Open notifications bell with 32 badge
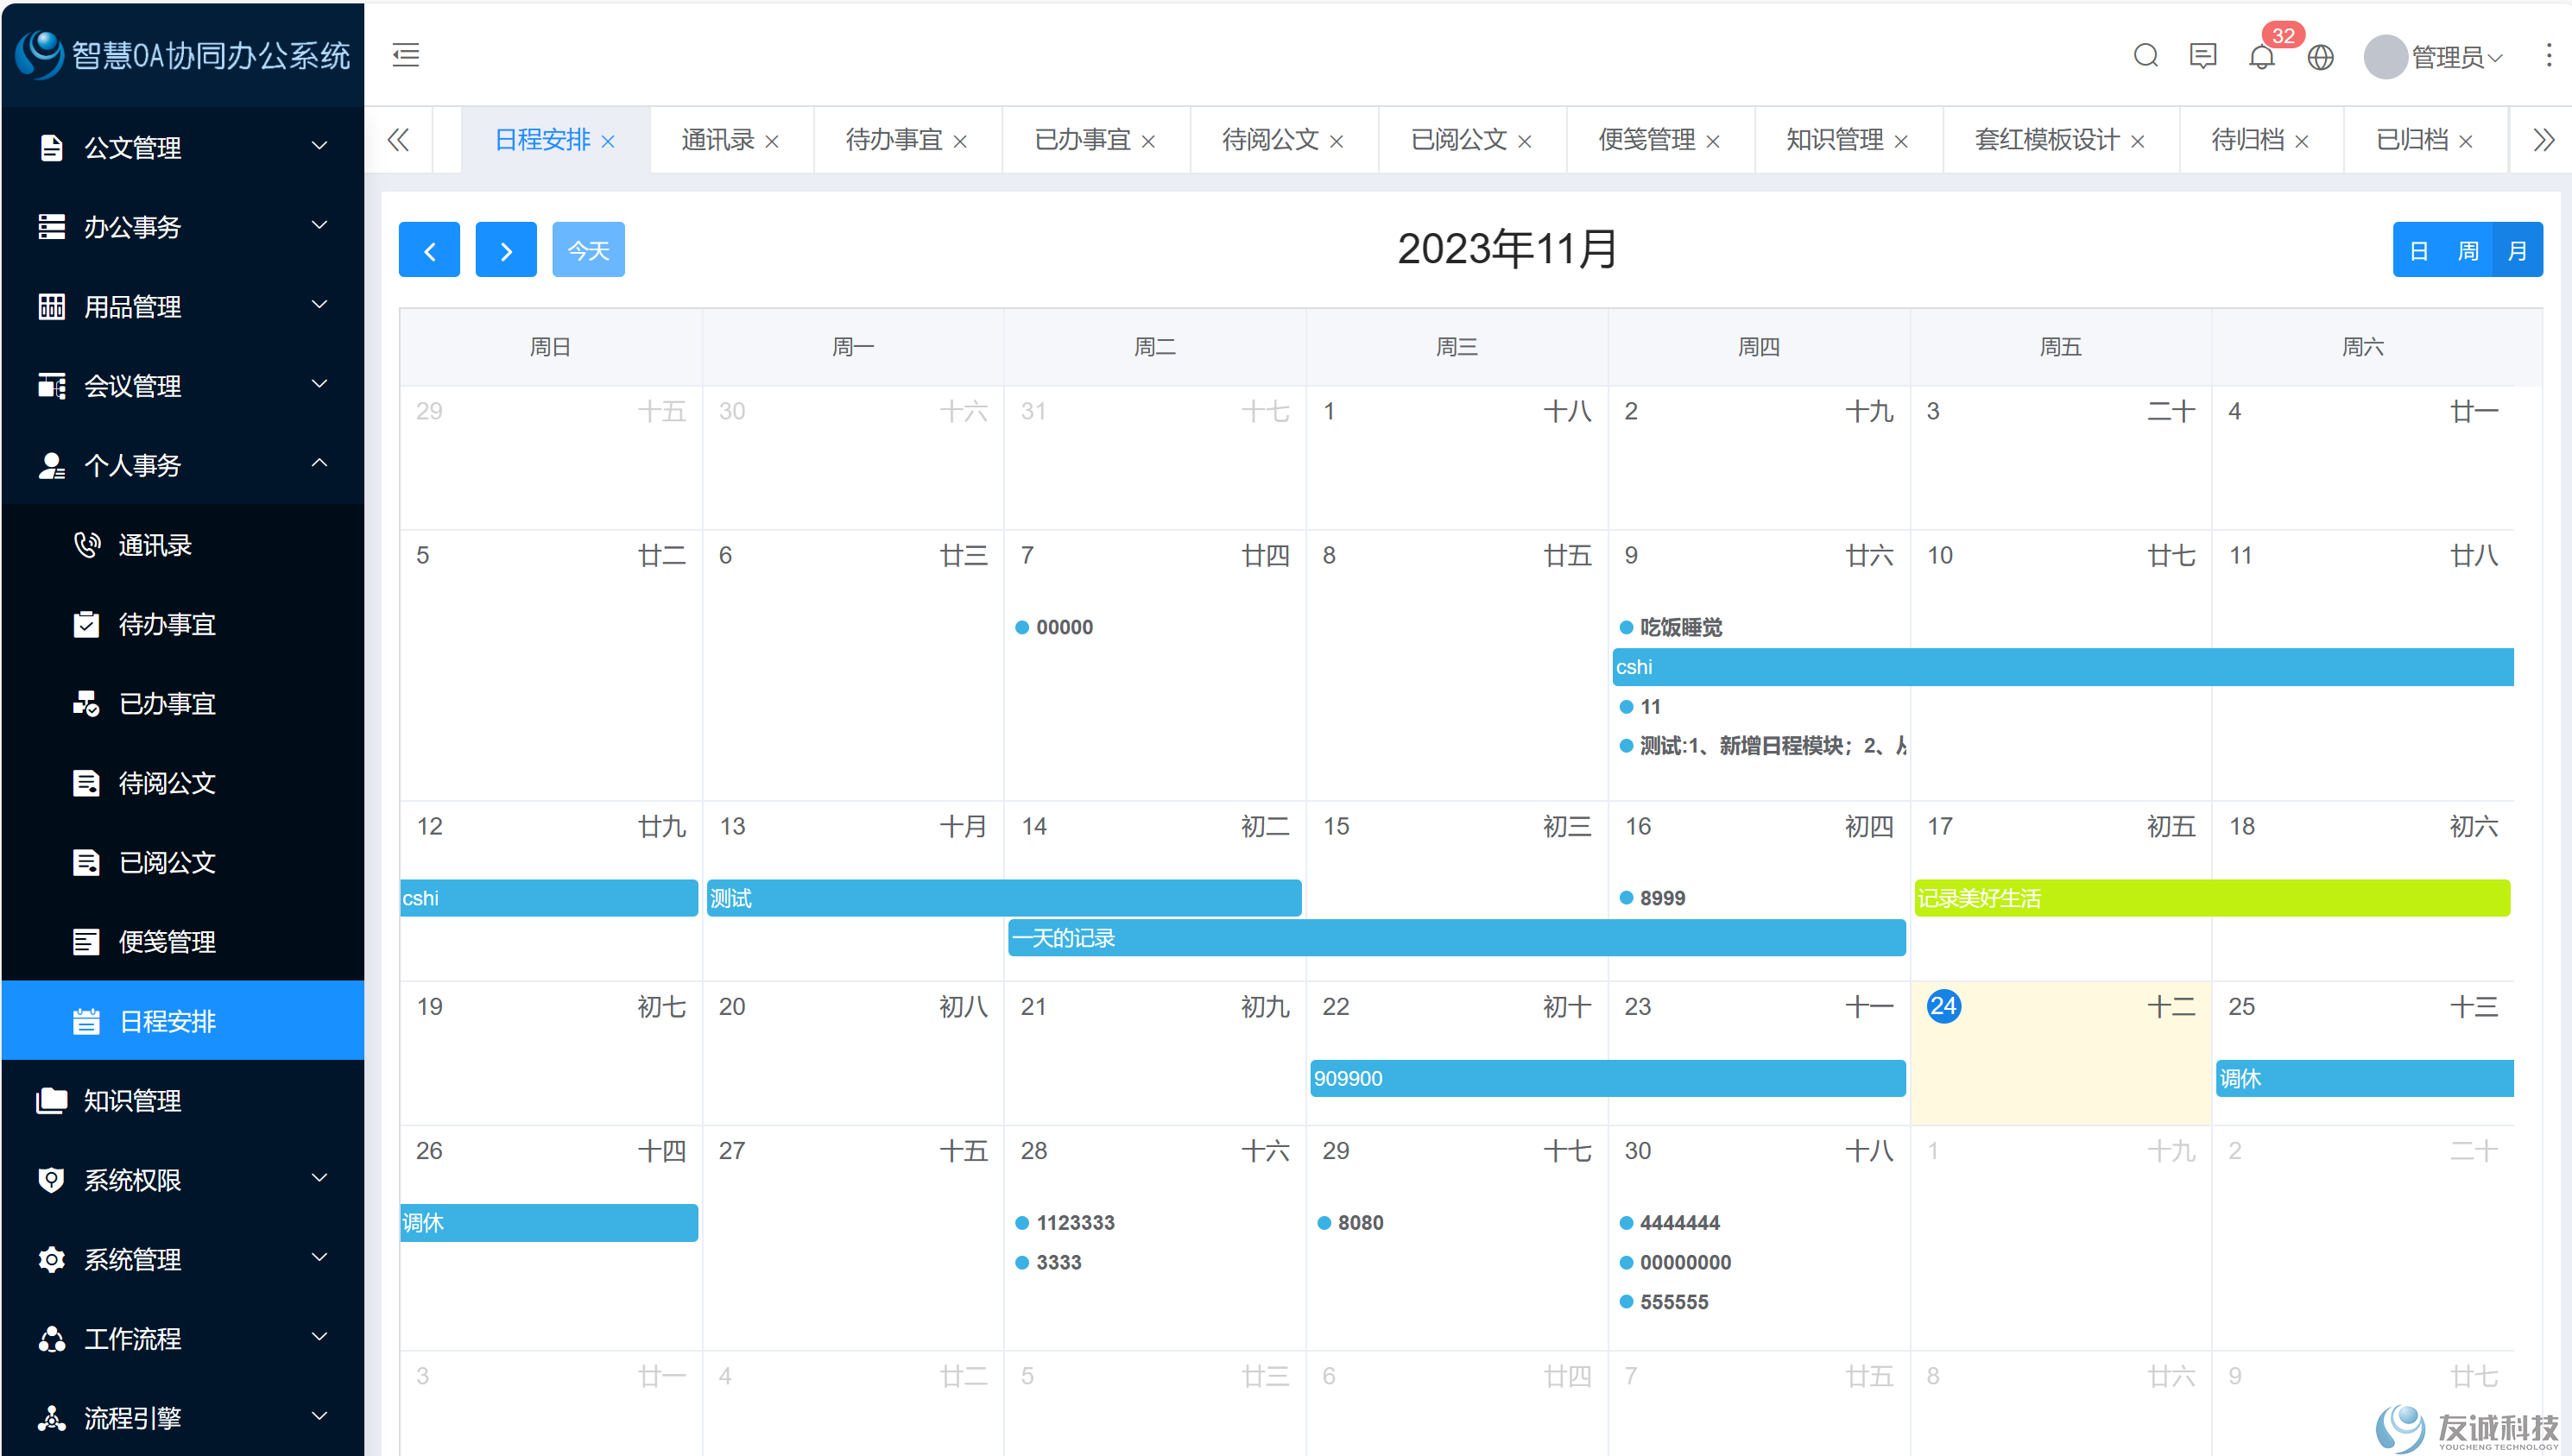Image resolution: width=2572 pixels, height=1456 pixels. pyautogui.click(x=2262, y=57)
